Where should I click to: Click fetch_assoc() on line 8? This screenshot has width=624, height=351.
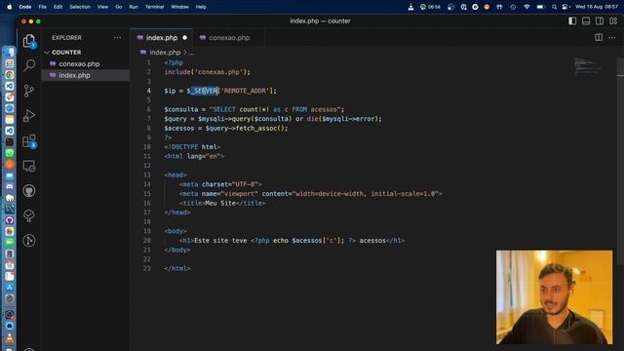(261, 128)
